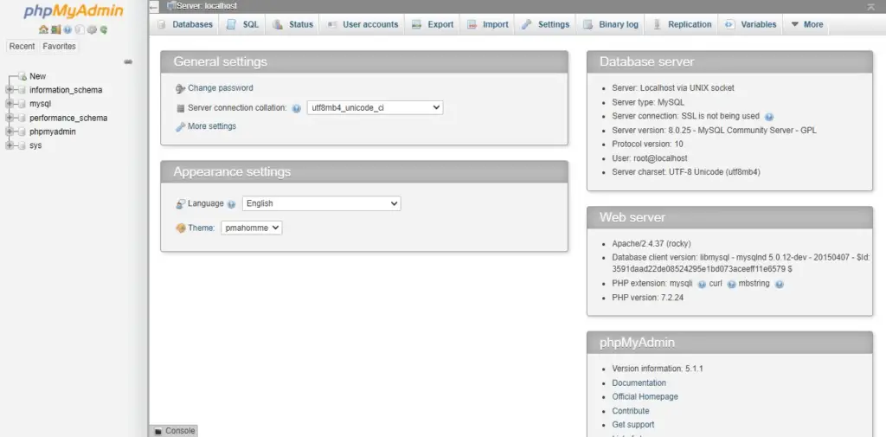Open the Documentation link

click(639, 382)
